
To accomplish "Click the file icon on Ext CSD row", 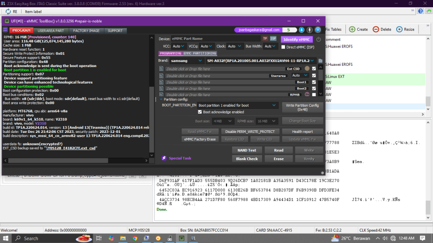I will [161, 69].
